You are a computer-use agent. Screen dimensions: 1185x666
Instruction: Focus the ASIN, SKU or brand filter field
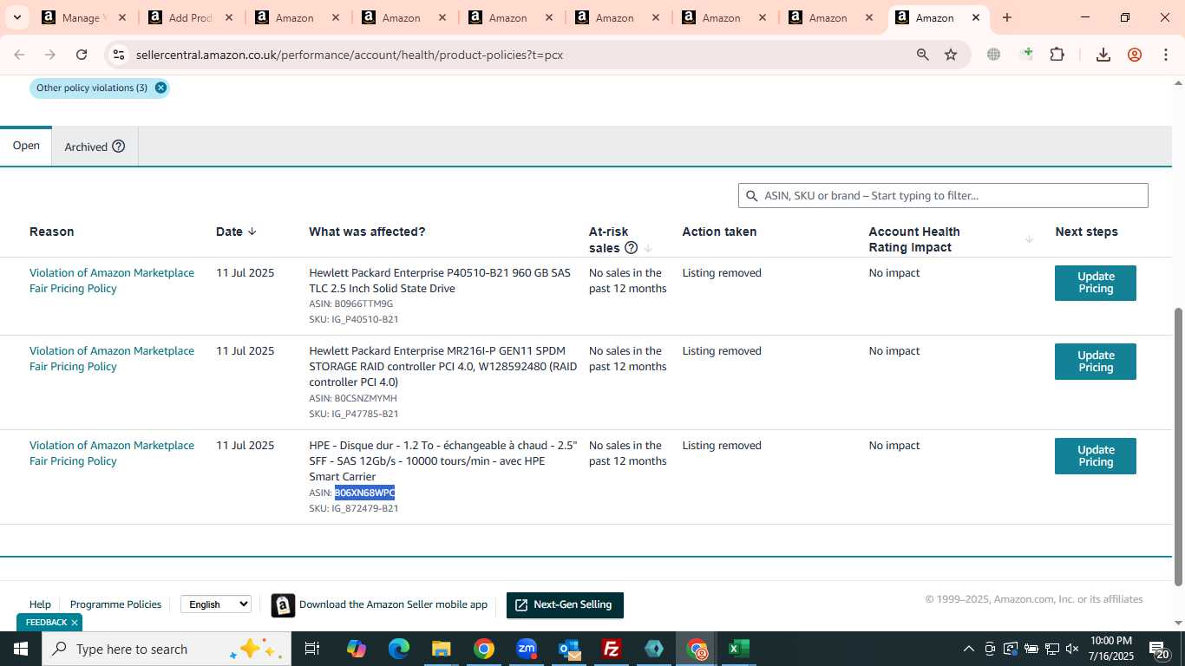click(x=943, y=195)
